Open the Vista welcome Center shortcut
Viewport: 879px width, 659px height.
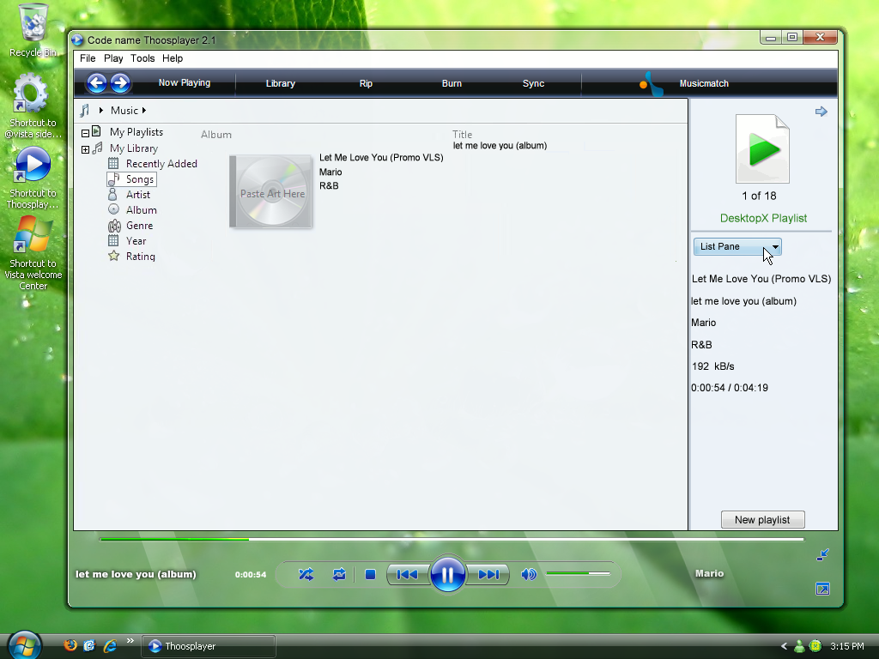33,254
